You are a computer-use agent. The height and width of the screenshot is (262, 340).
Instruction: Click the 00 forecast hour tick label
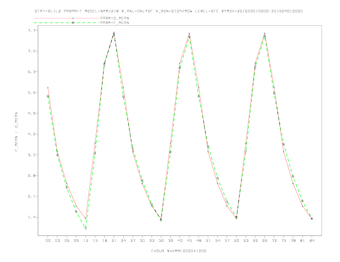click(x=48, y=241)
